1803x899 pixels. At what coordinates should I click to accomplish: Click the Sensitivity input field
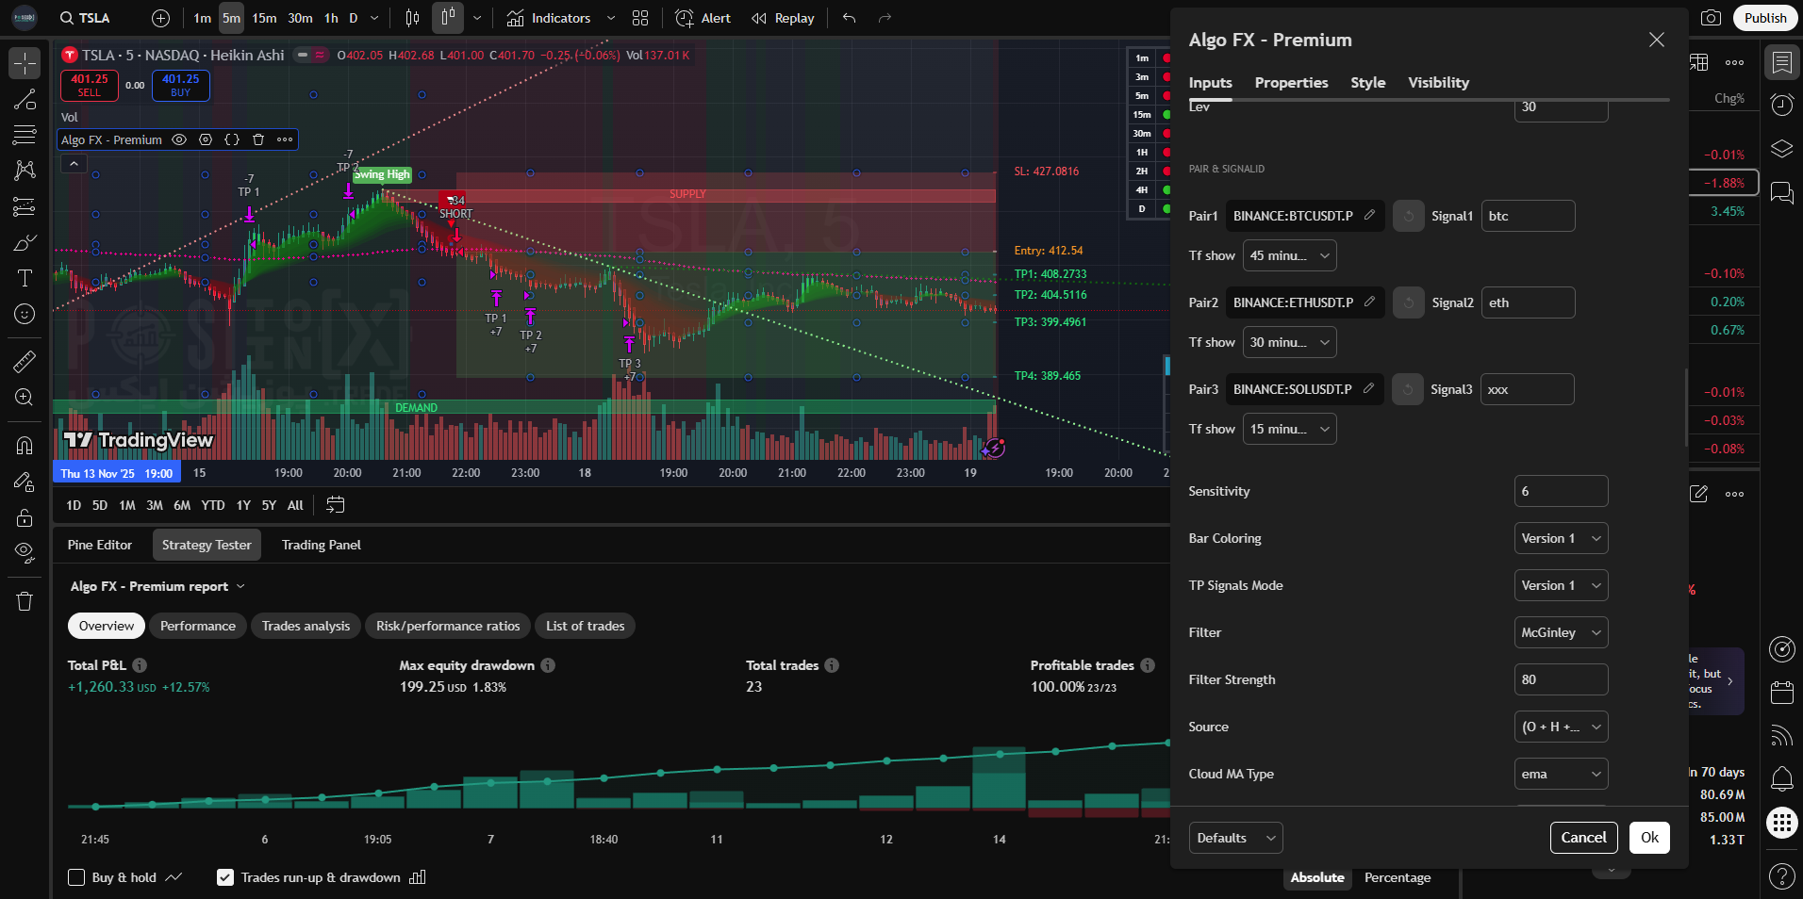(x=1560, y=491)
